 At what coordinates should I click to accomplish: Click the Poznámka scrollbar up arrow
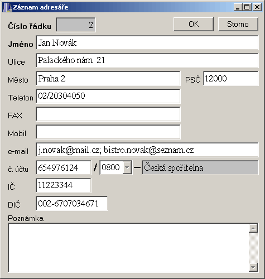pos(253,228)
